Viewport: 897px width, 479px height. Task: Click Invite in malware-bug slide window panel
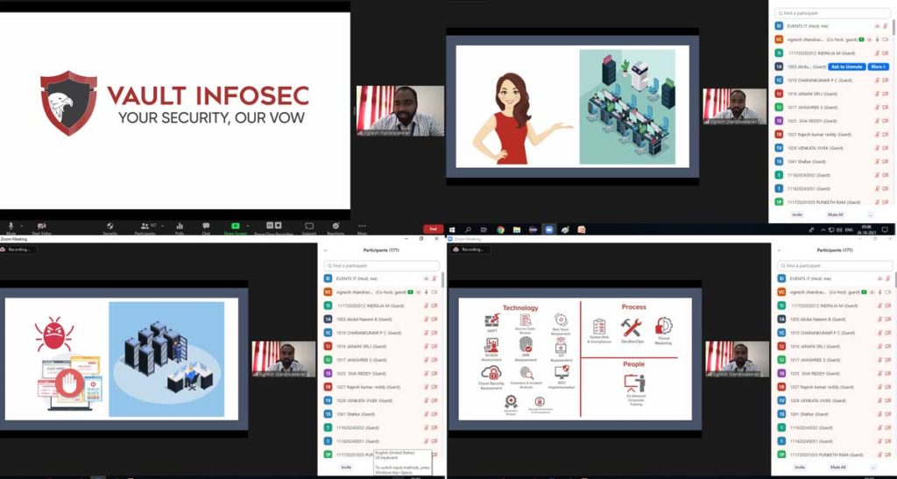(x=346, y=467)
